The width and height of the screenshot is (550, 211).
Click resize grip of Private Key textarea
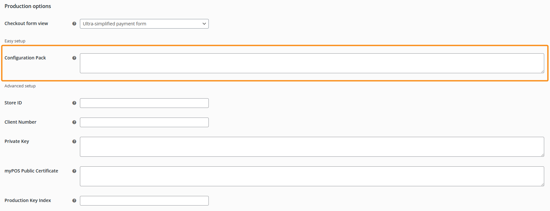(x=543, y=155)
